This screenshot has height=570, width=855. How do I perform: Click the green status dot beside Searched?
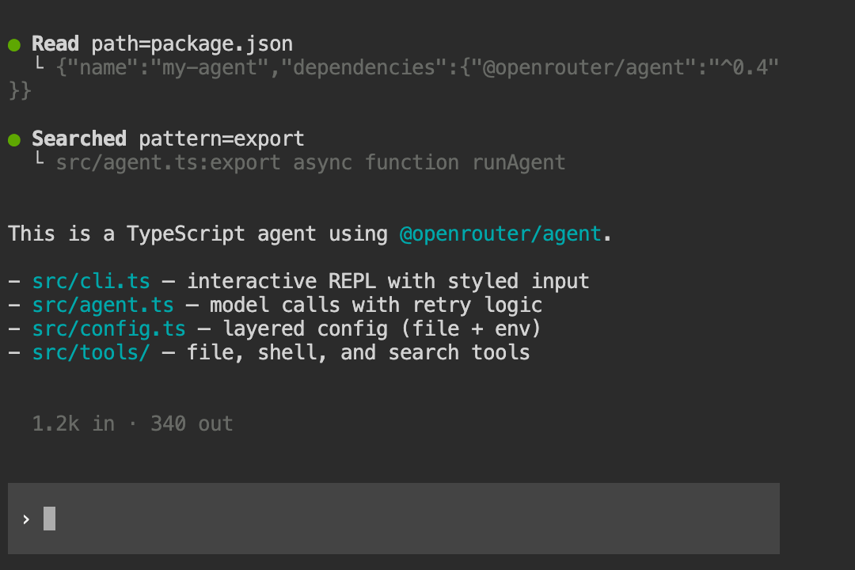coord(13,139)
